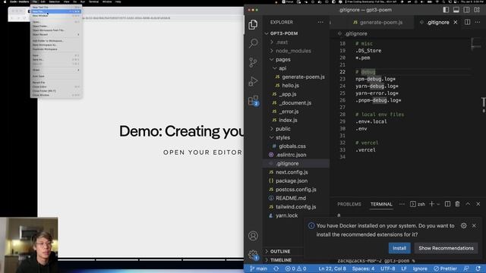
Task: Expand the .next folder
Action: pyautogui.click(x=282, y=42)
